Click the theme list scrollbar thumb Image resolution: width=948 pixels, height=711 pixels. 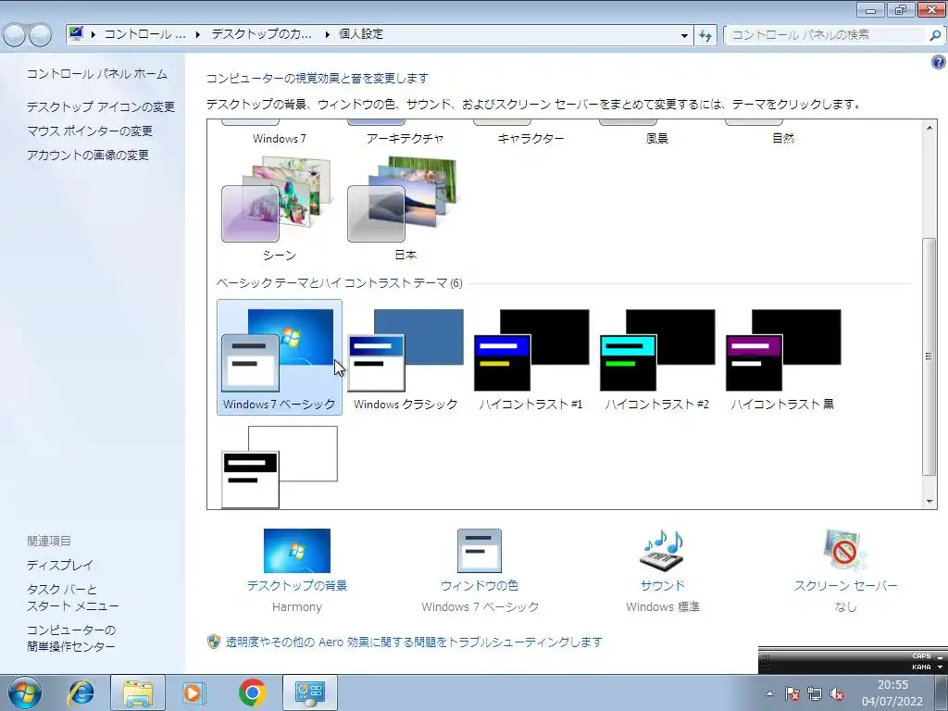coord(929,356)
